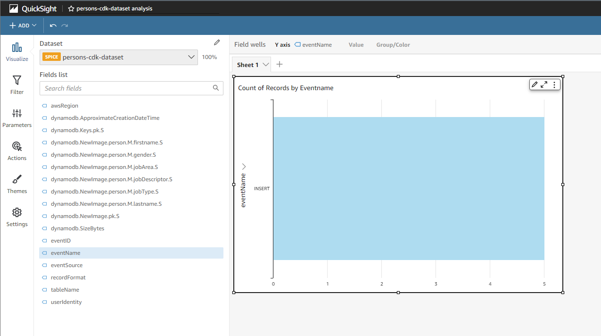The height and width of the screenshot is (336, 601).
Task: Maximize the visual with expand icon
Action: pos(544,84)
